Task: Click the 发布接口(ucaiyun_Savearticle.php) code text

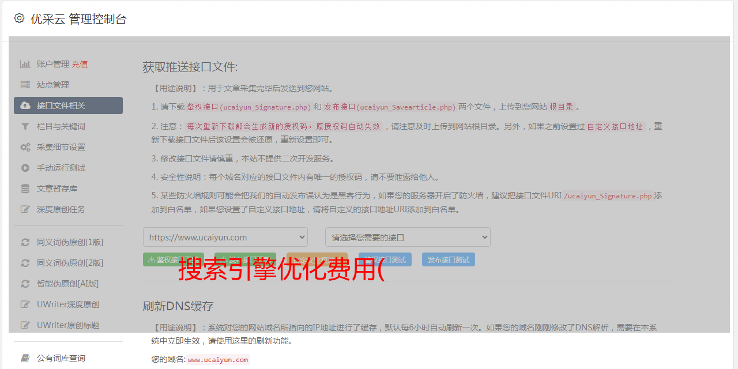Action: click(390, 107)
